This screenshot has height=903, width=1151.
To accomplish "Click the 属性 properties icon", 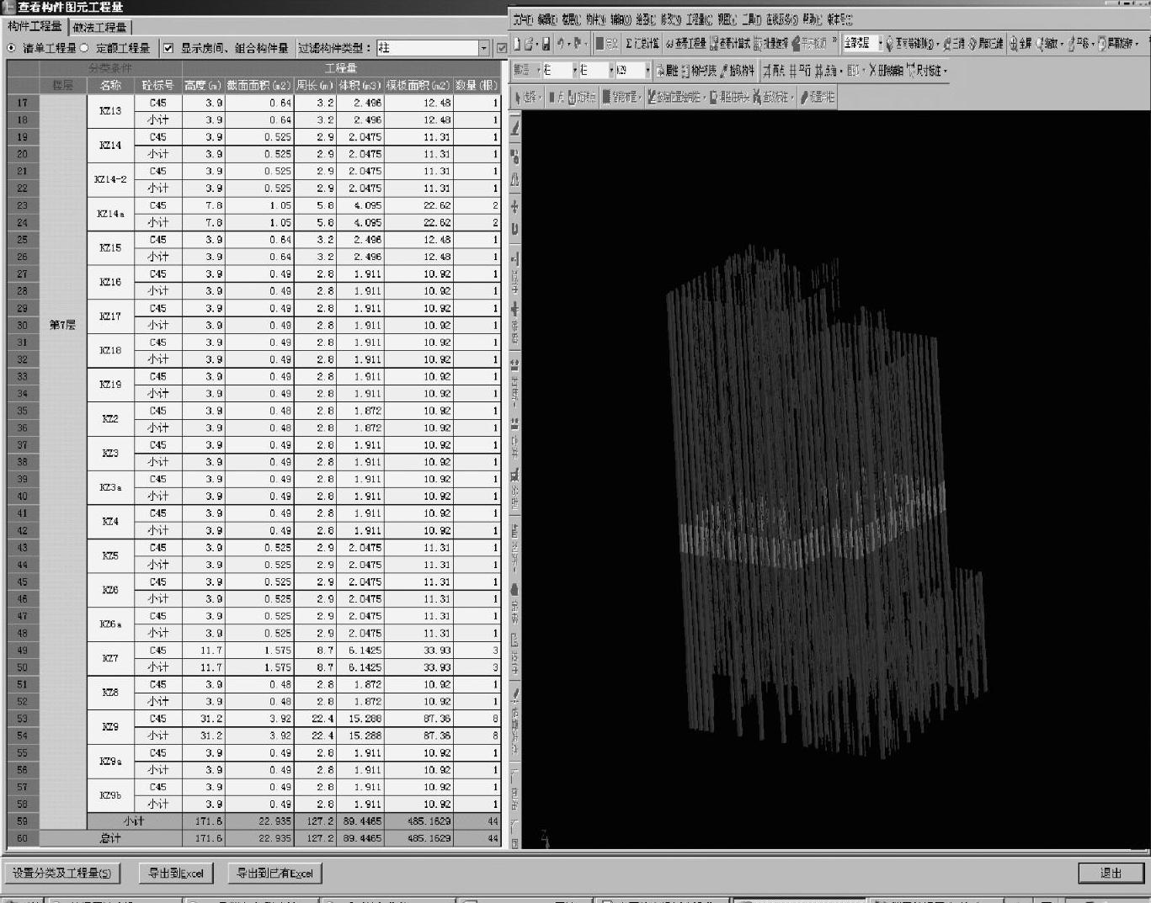I will (667, 71).
